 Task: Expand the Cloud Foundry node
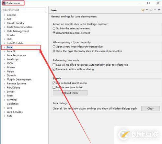coord(4,23)
